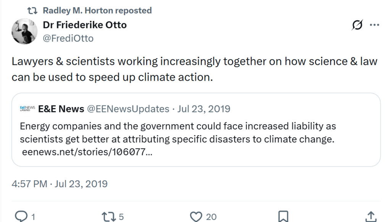
Task: Open the share upload icon
Action: 371,216
